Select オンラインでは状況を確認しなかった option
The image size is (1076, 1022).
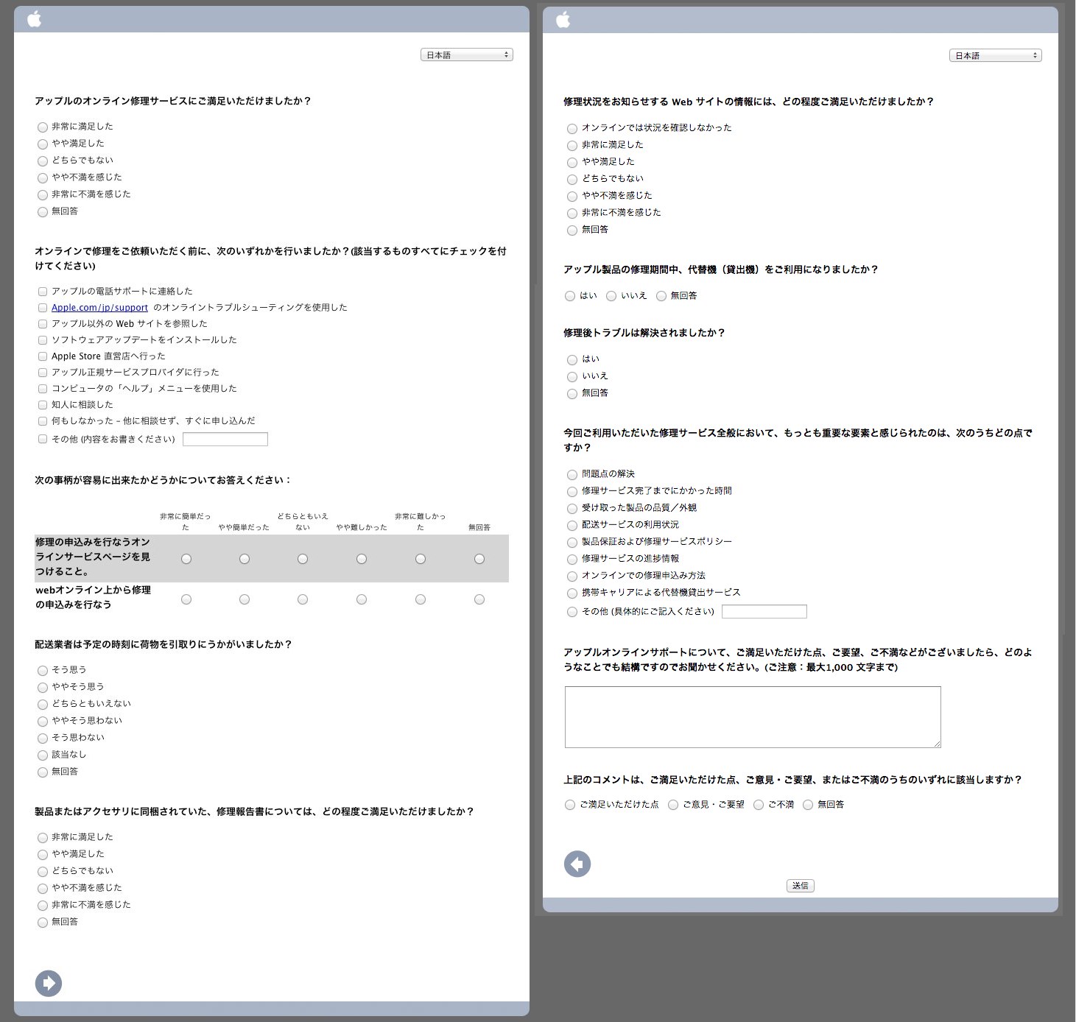pyautogui.click(x=572, y=129)
